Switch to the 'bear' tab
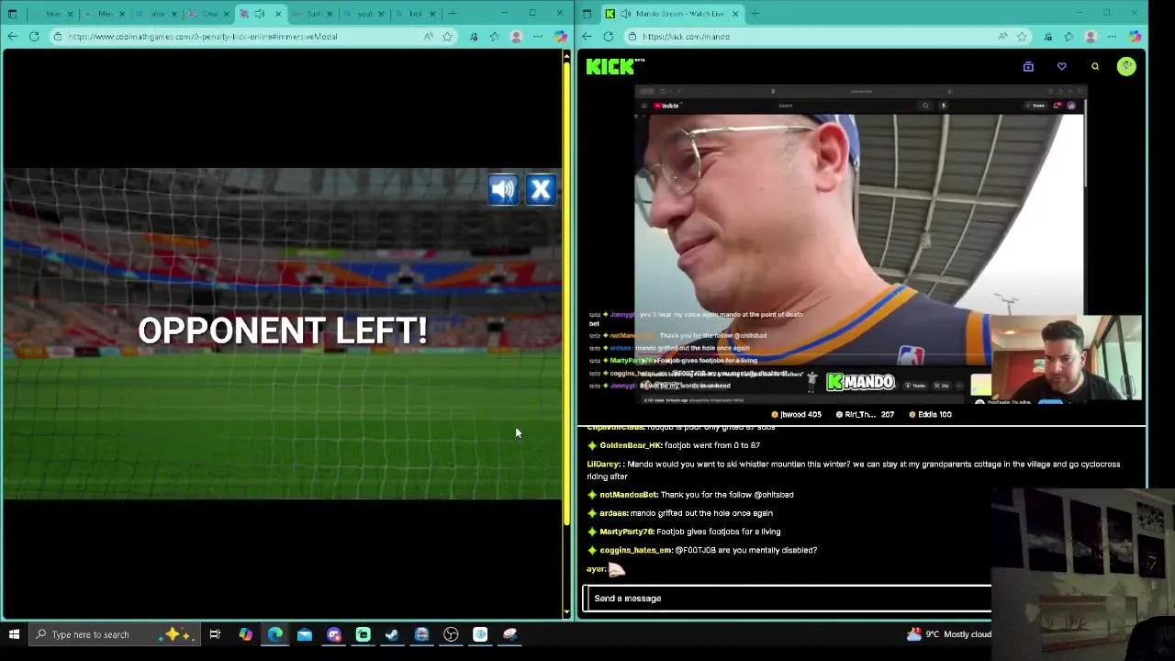 [x=53, y=14]
